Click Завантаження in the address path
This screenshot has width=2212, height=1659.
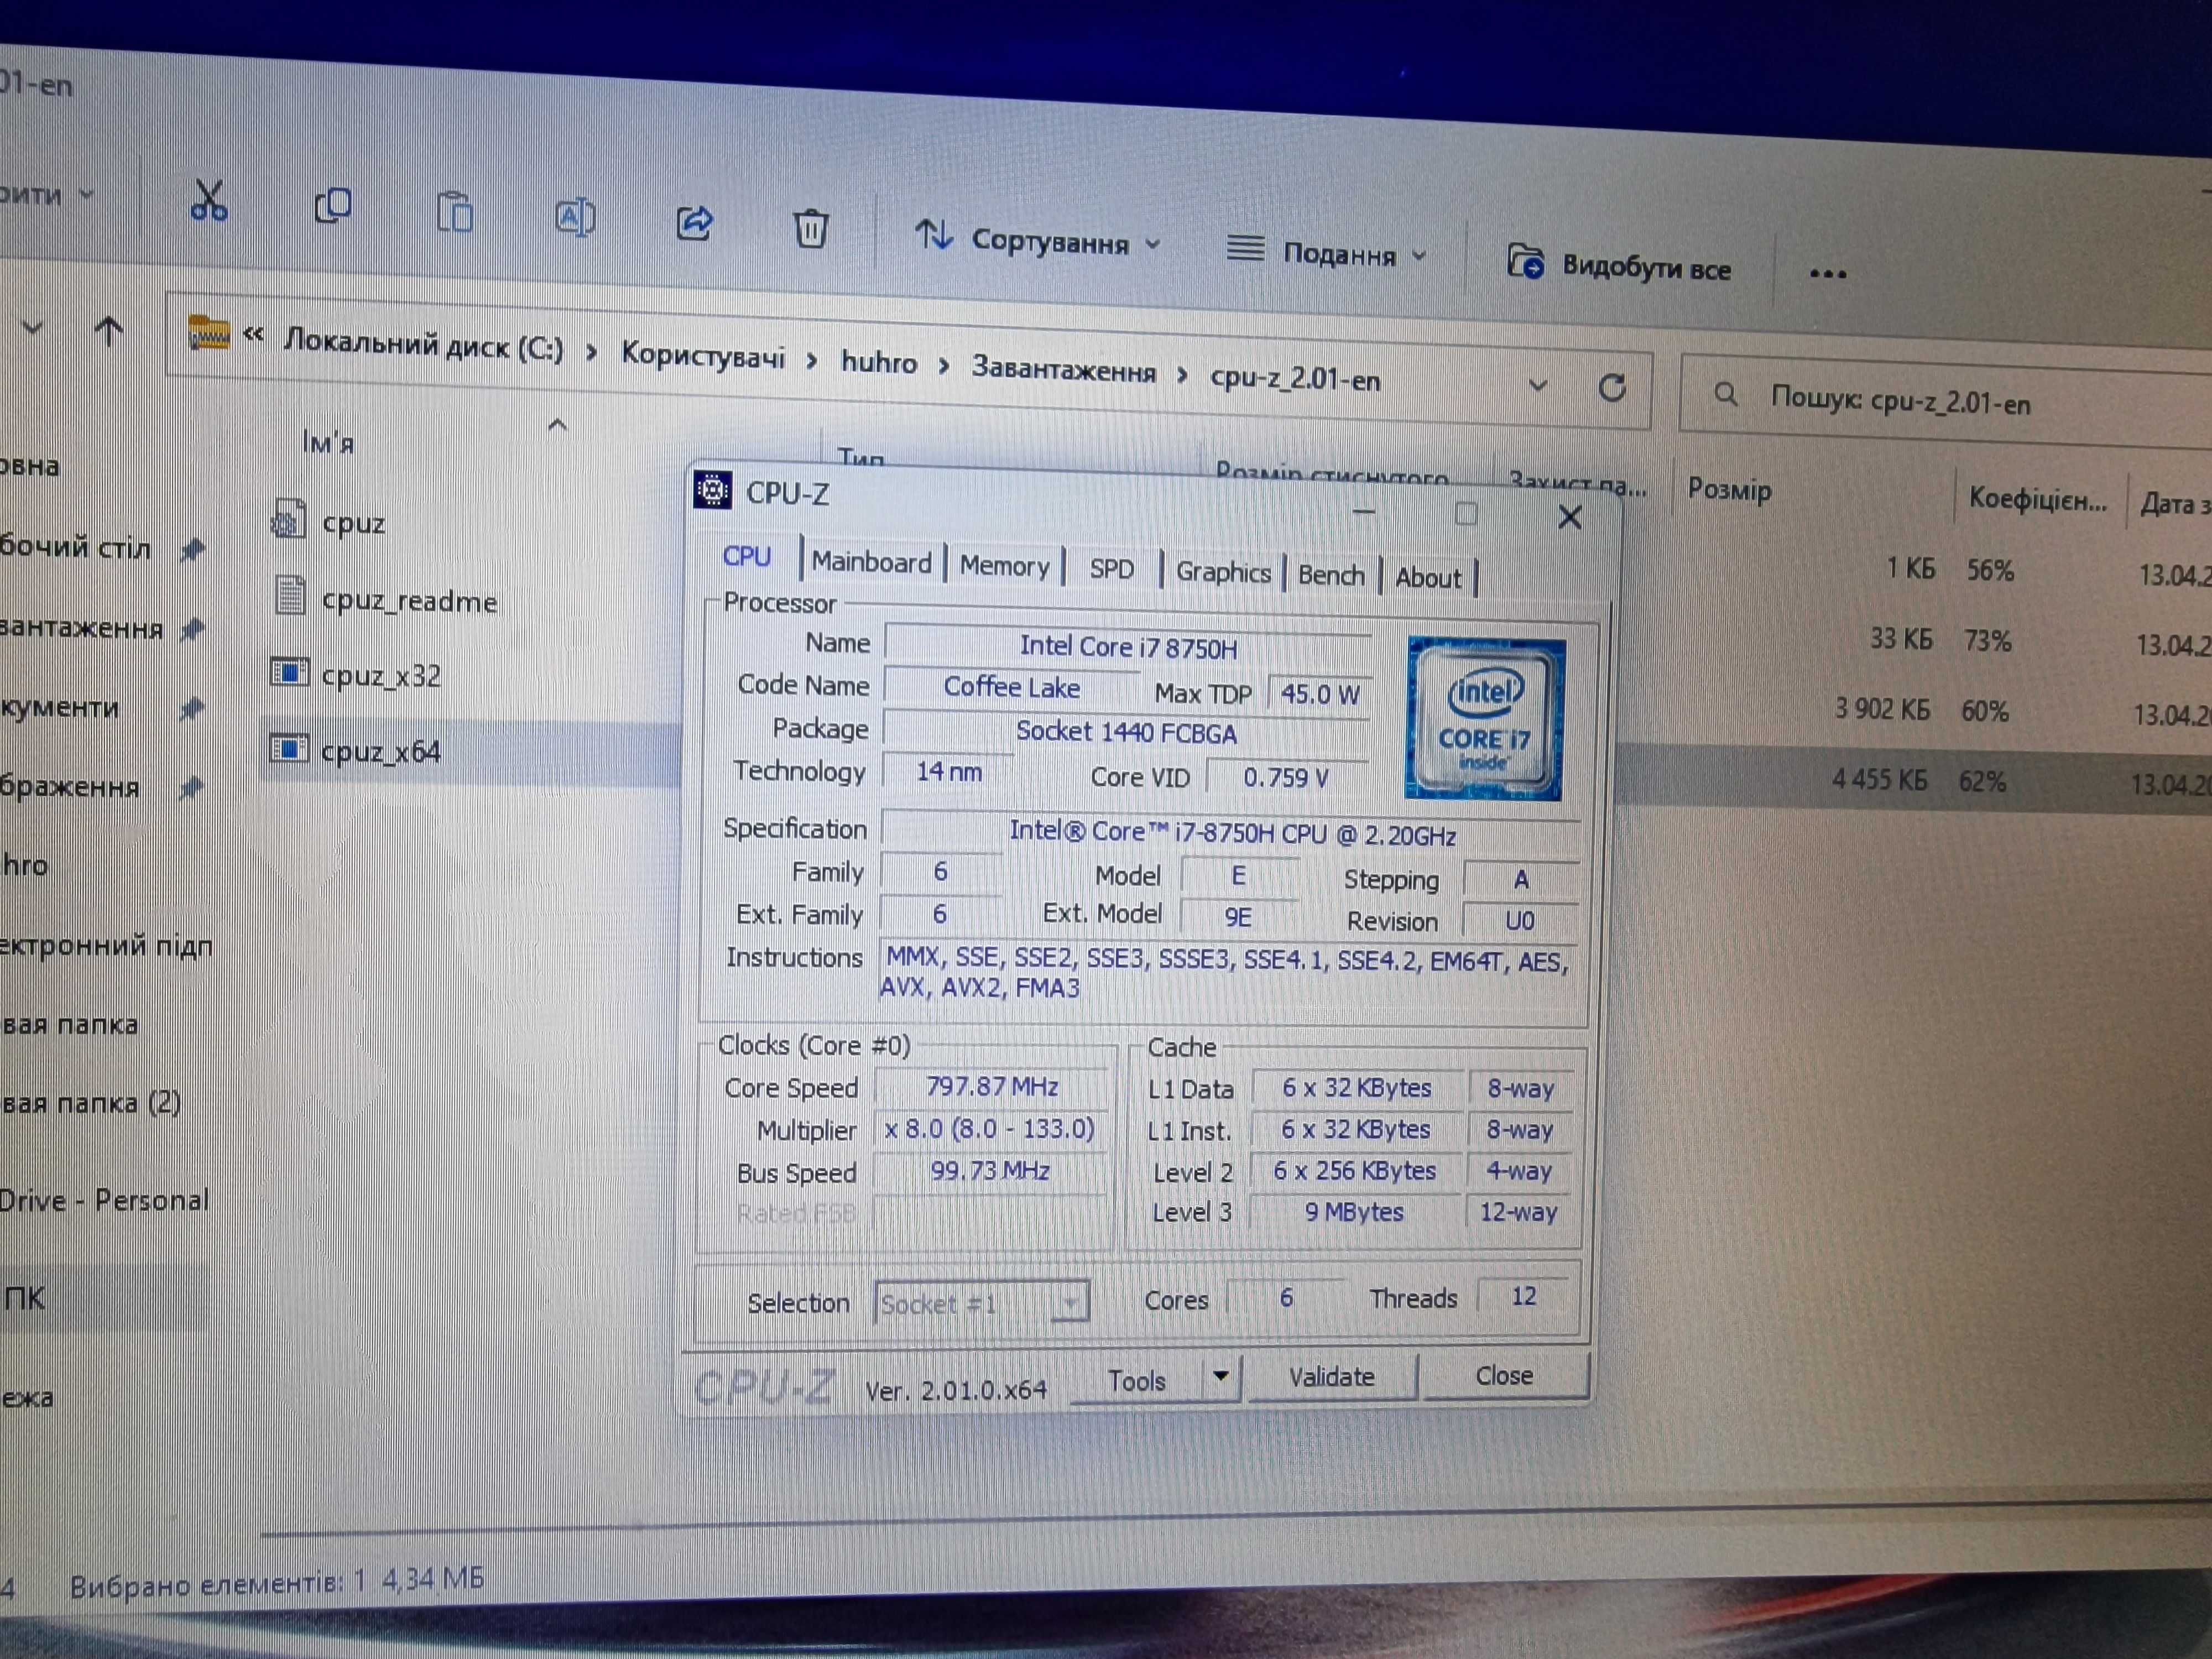(x=1063, y=370)
